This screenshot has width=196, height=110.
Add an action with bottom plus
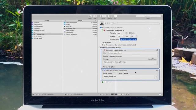[100, 94]
